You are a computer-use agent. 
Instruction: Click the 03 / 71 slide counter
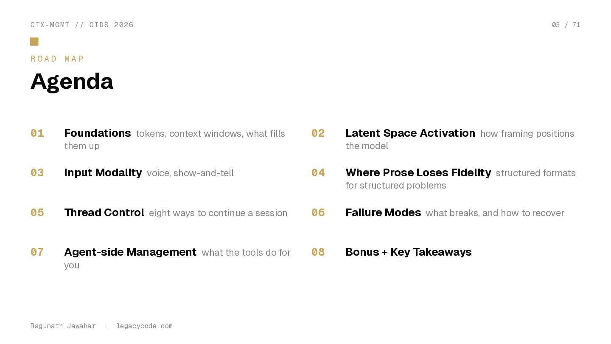(x=566, y=25)
